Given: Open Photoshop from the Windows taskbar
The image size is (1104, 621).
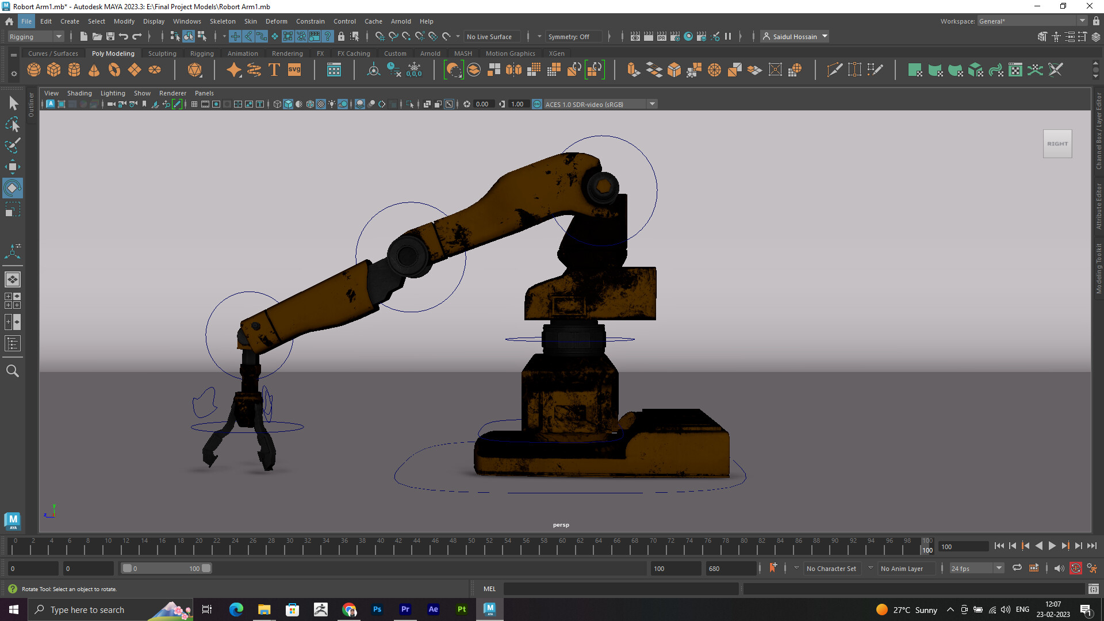Looking at the screenshot, I should click(x=377, y=609).
